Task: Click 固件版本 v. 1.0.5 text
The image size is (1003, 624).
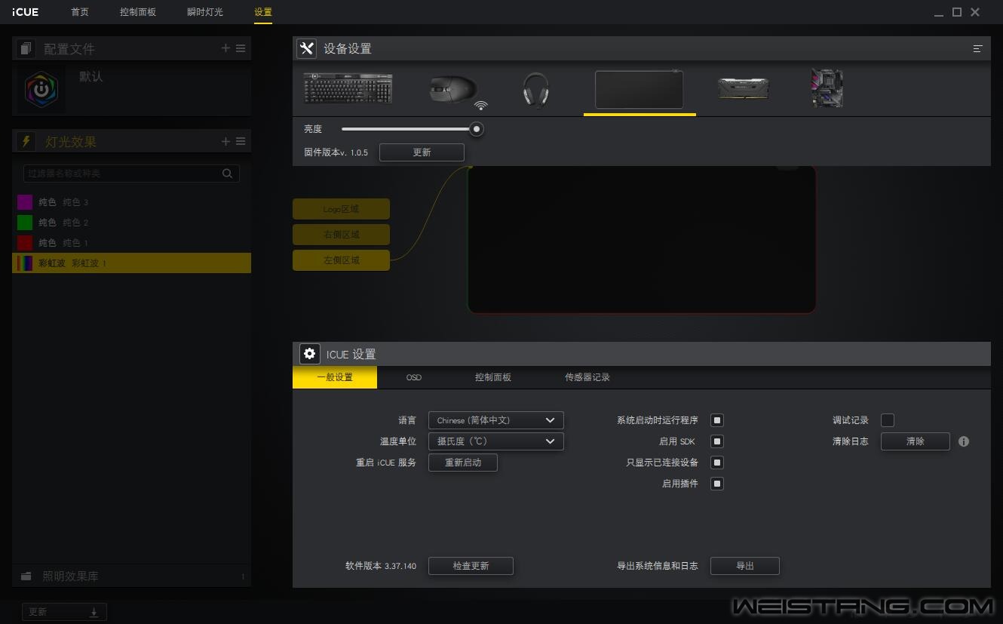Action: 336,152
